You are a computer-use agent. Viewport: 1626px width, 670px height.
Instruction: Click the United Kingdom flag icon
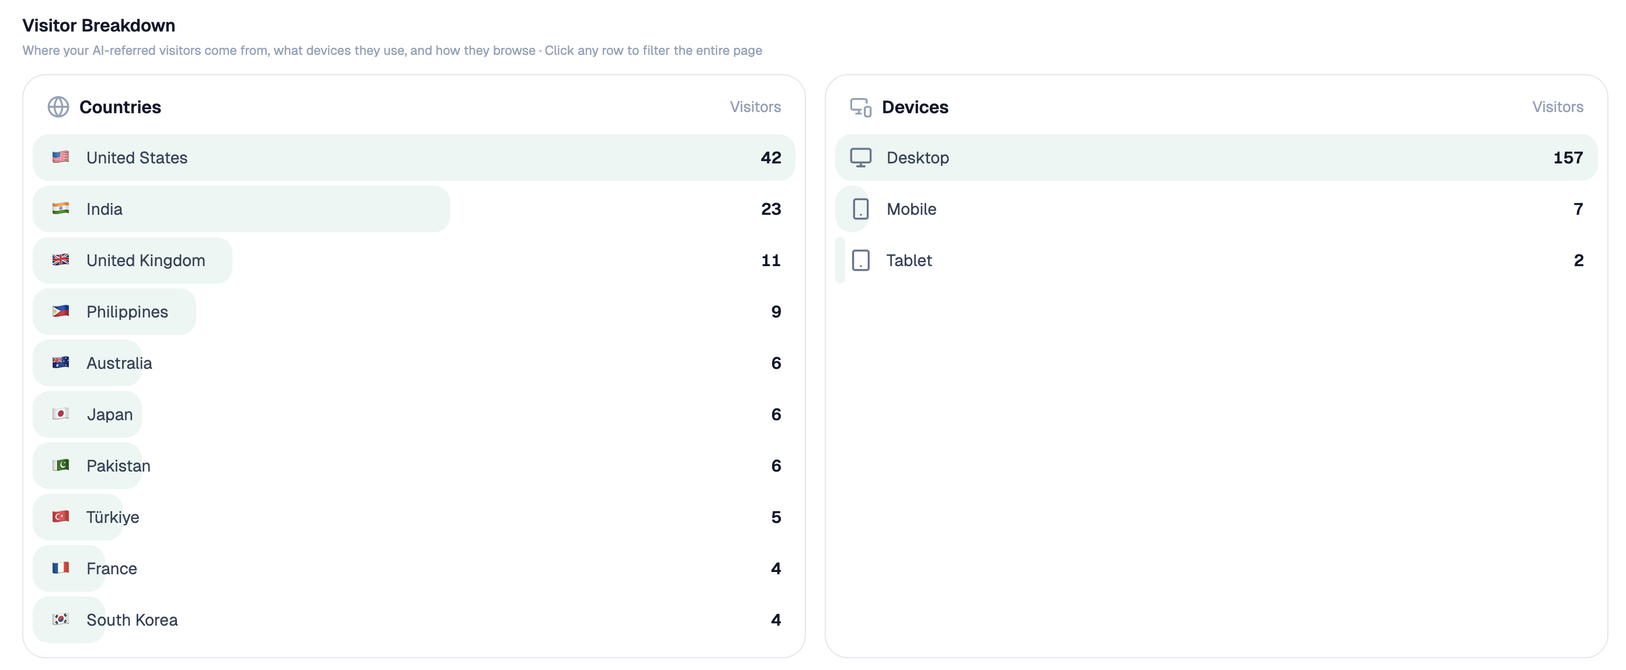tap(61, 260)
